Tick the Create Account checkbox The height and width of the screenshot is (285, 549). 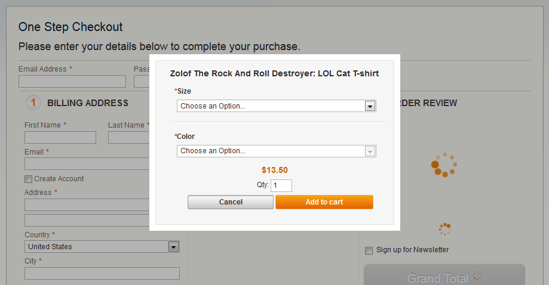pyautogui.click(x=28, y=179)
